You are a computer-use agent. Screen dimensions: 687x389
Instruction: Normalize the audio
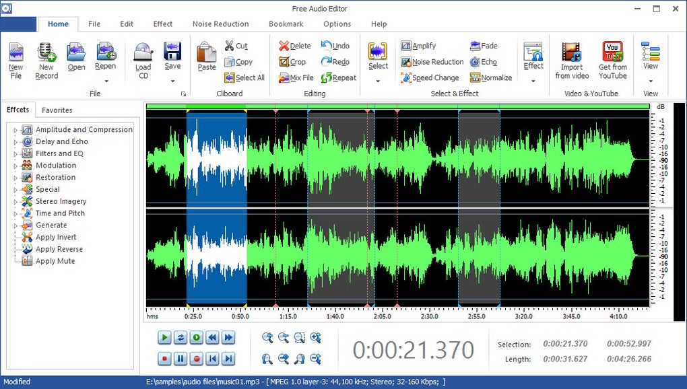(x=491, y=77)
